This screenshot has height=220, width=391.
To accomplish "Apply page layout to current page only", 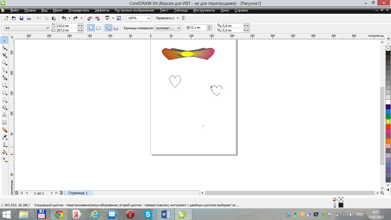I will pyautogui.click(x=116, y=28).
